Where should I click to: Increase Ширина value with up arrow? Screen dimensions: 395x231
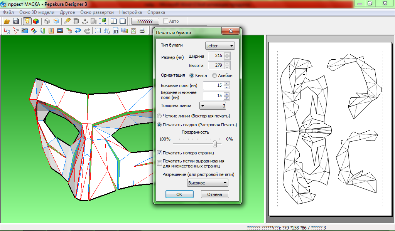tap(227, 54)
